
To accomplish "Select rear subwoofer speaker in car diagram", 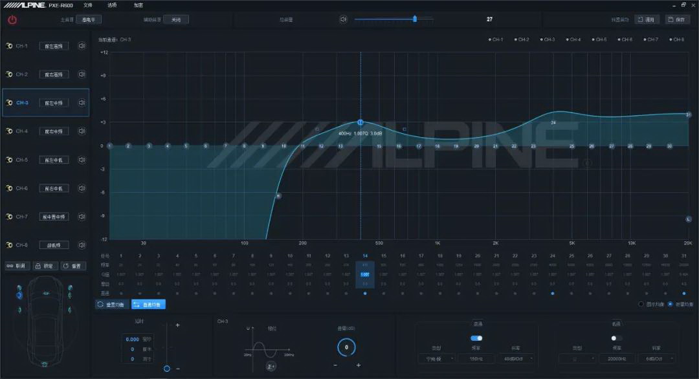I will pyautogui.click(x=45, y=364).
